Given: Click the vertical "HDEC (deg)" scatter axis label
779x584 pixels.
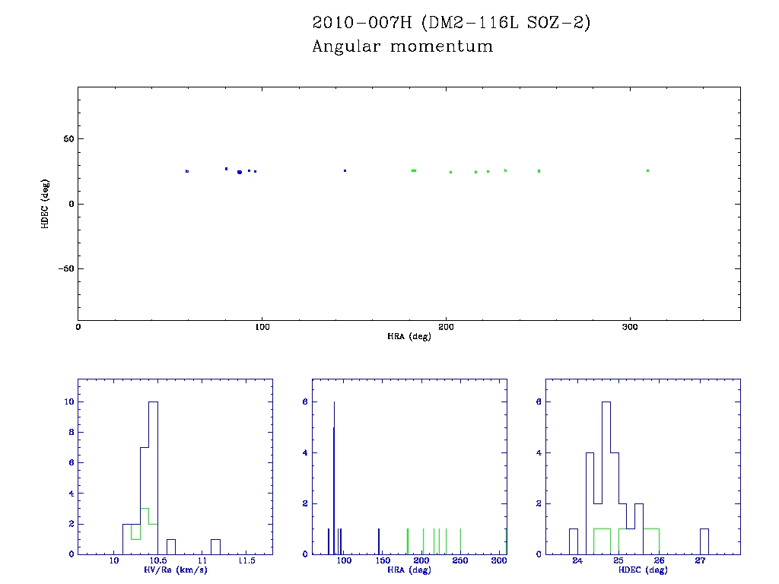Looking at the screenshot, I should click(46, 204).
